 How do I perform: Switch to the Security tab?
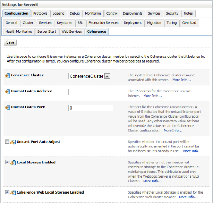pos(172,13)
